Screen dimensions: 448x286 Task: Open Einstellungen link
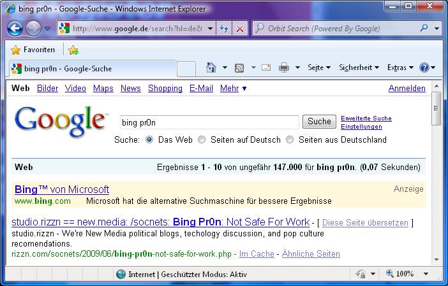[361, 127]
